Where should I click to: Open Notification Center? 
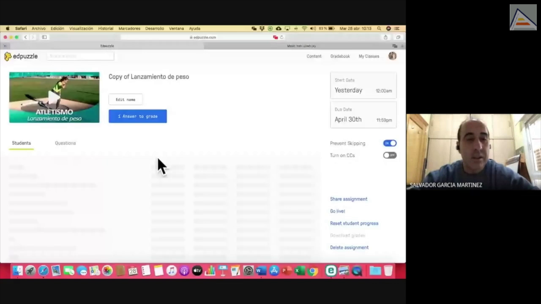[x=397, y=28]
